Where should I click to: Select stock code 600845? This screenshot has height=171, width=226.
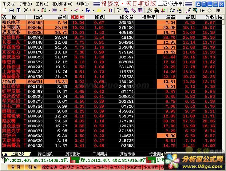click(35, 37)
